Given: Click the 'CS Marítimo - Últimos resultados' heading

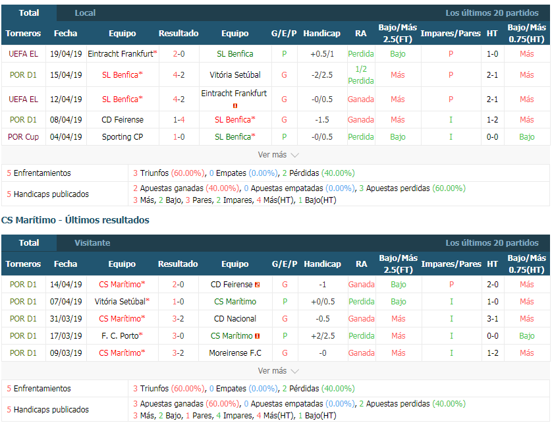Looking at the screenshot, I should [75, 220].
